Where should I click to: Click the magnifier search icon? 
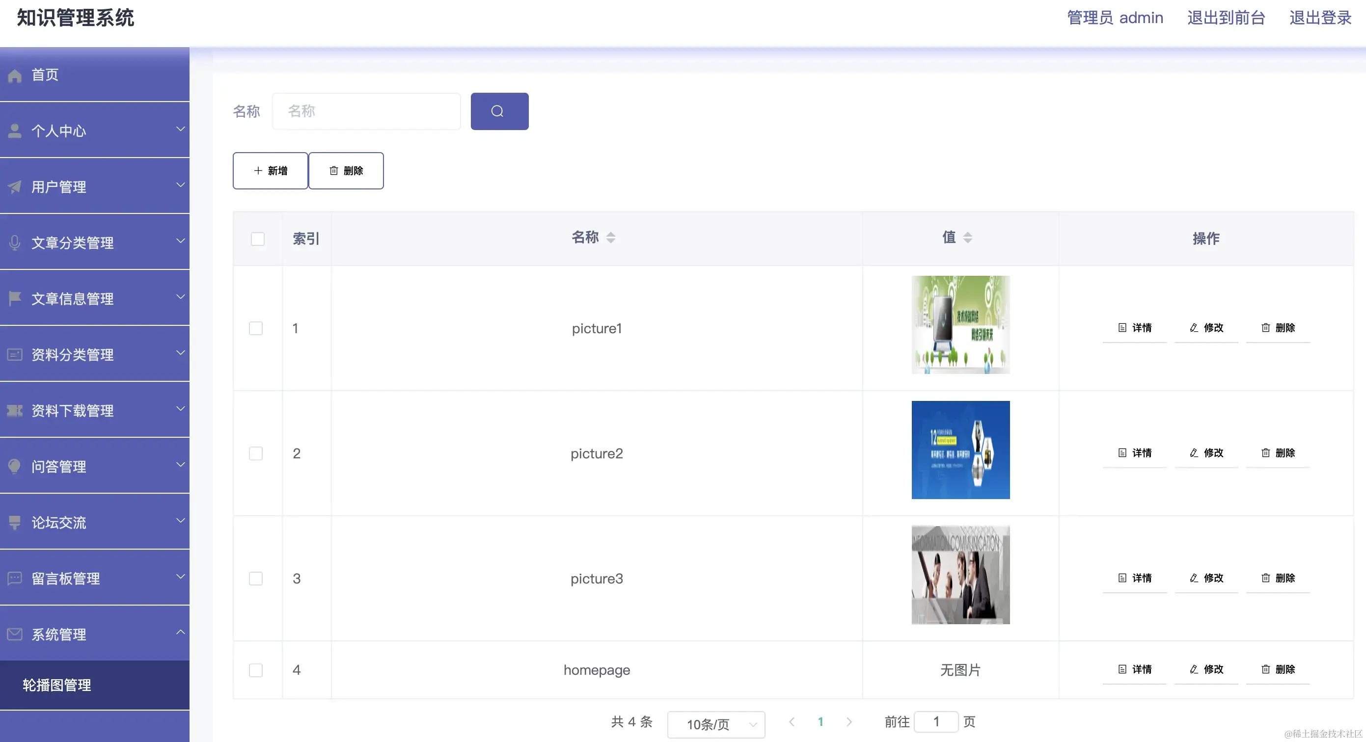(498, 111)
